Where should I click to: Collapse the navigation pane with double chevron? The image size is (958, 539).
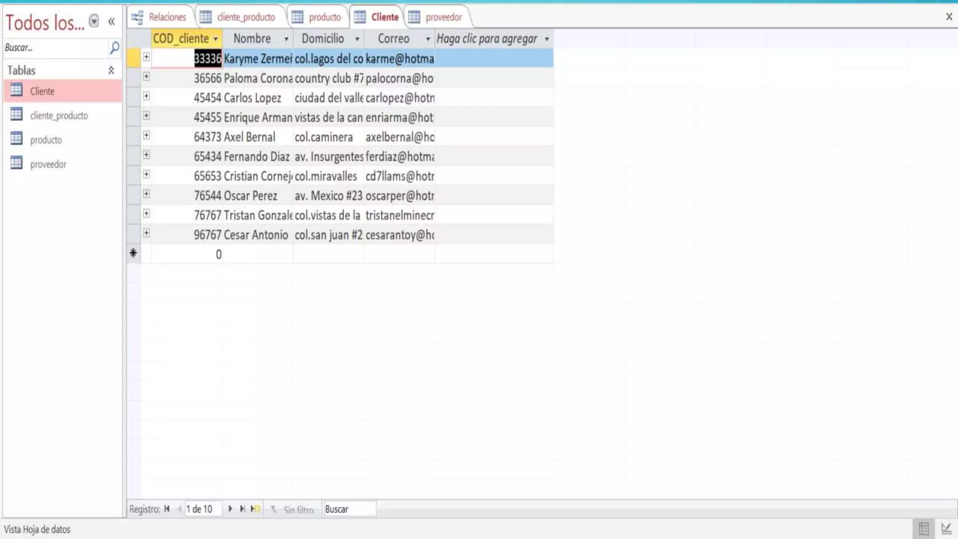pyautogui.click(x=111, y=22)
